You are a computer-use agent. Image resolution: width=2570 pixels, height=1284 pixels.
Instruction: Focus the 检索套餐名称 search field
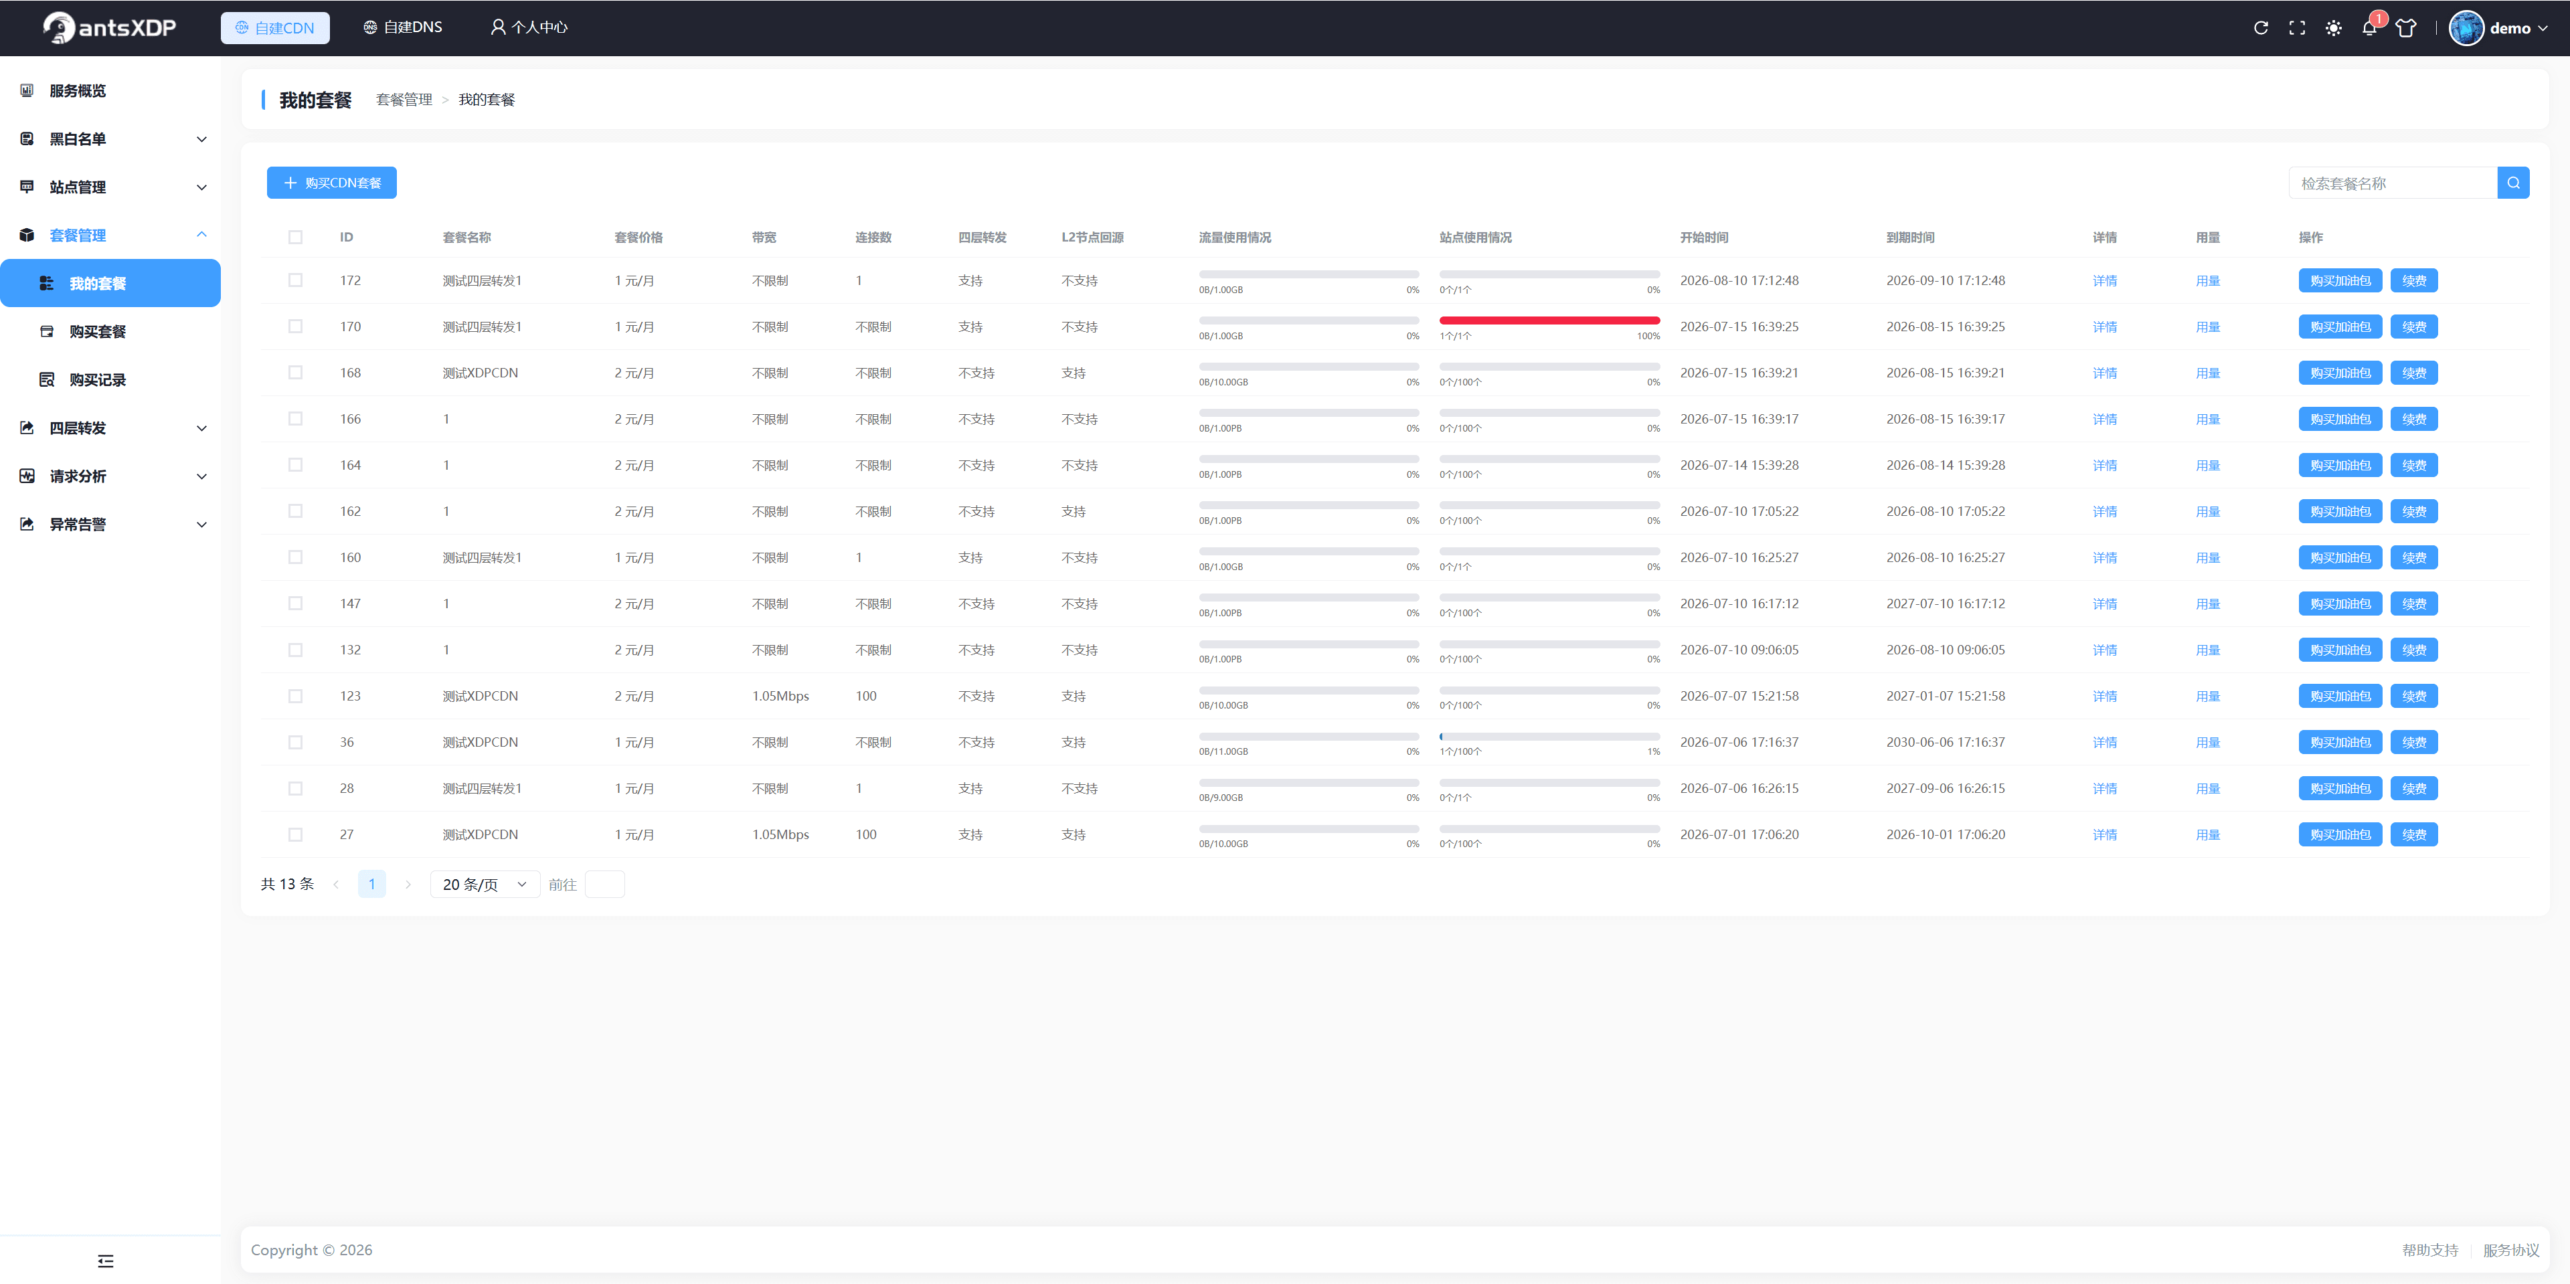(x=2393, y=183)
